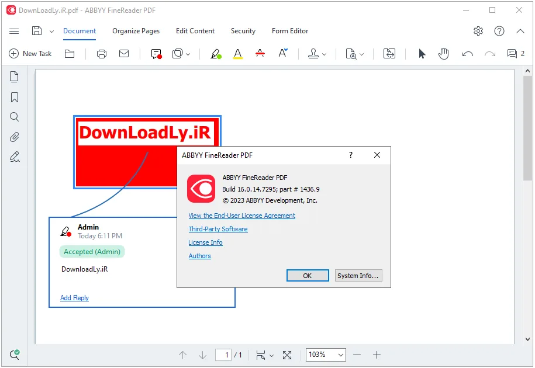
Task: Open the Security tab
Action: [243, 31]
